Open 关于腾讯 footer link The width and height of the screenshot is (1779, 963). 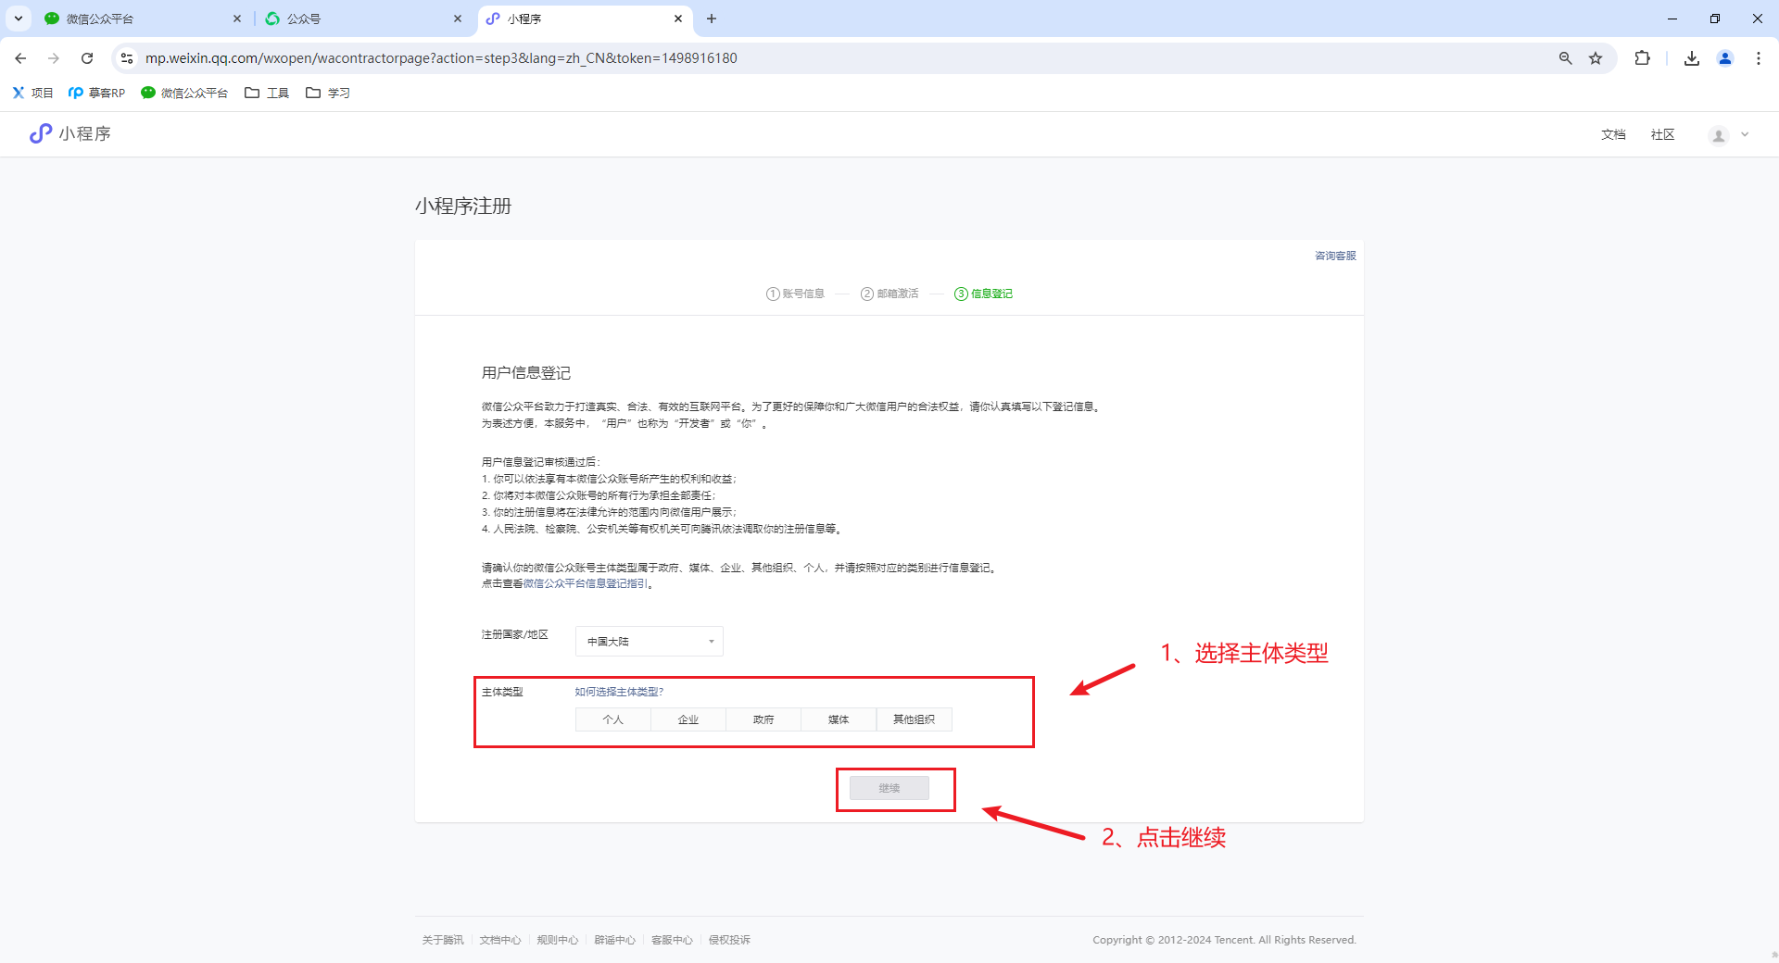click(443, 940)
